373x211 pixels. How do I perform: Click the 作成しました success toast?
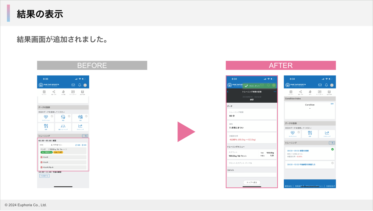click(x=260, y=85)
